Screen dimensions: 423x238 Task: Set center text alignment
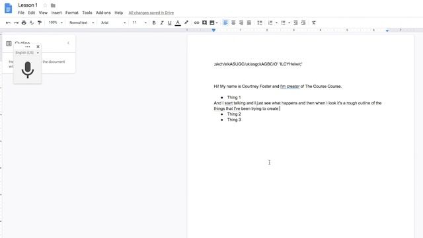coord(233,22)
